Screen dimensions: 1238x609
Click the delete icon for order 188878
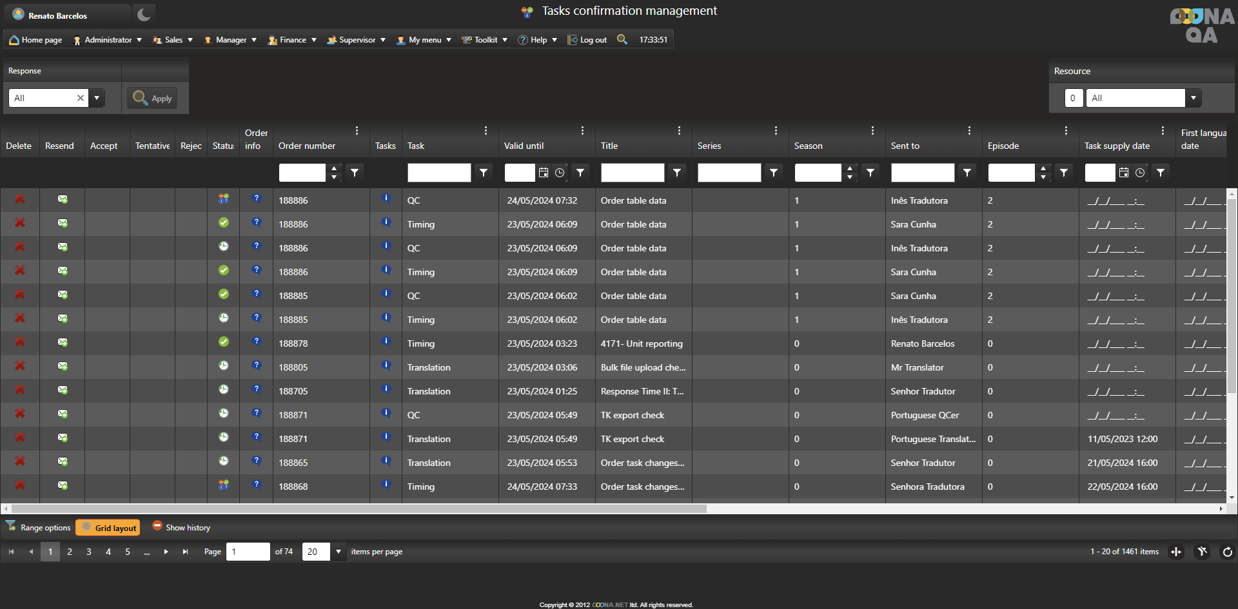(x=20, y=342)
